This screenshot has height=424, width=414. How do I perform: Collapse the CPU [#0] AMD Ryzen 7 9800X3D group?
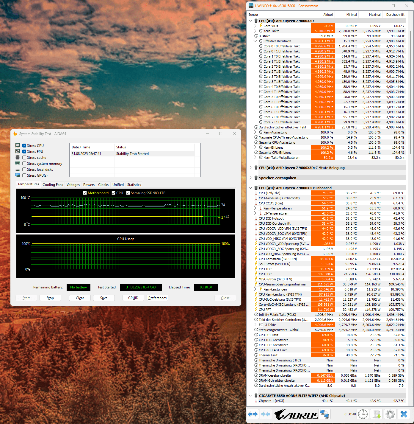point(250,21)
